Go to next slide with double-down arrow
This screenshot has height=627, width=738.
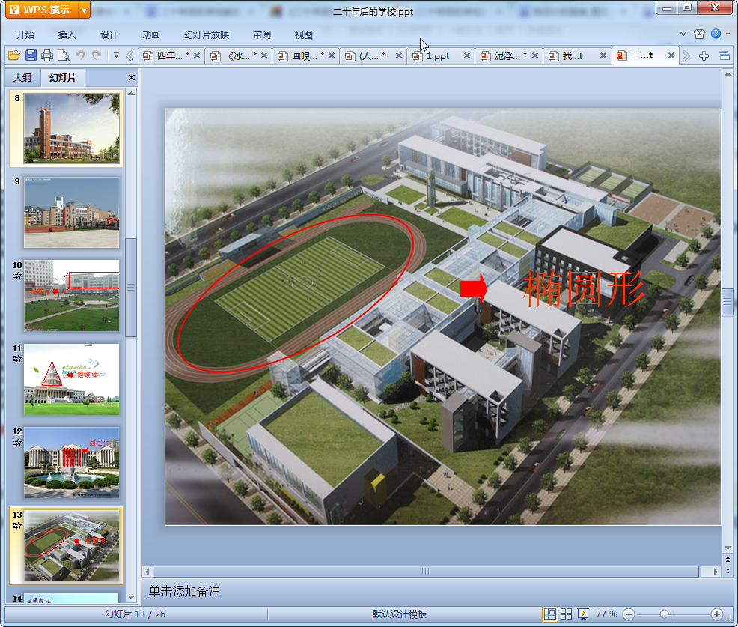coord(728,571)
